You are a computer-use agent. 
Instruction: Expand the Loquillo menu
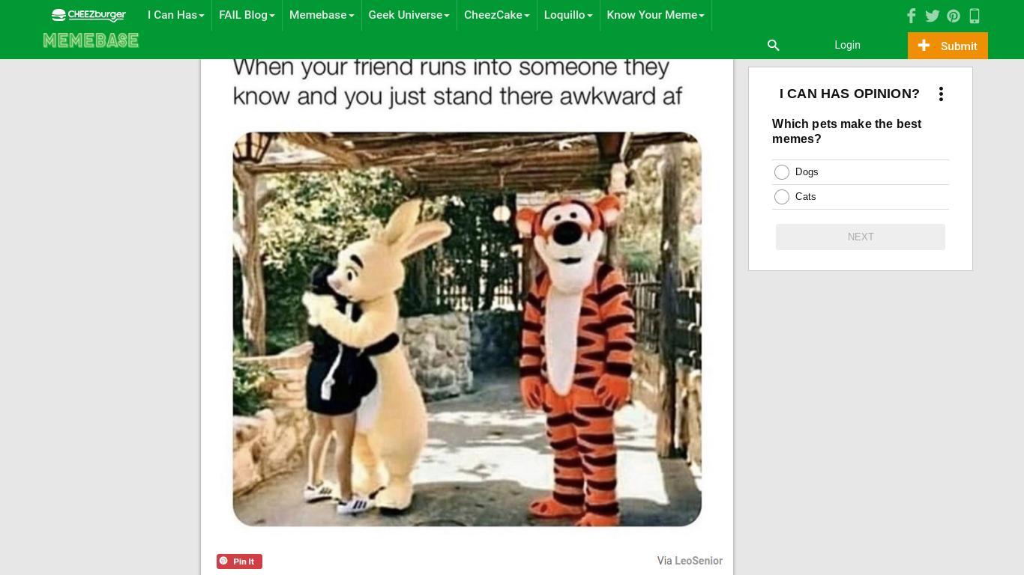pyautogui.click(x=568, y=15)
